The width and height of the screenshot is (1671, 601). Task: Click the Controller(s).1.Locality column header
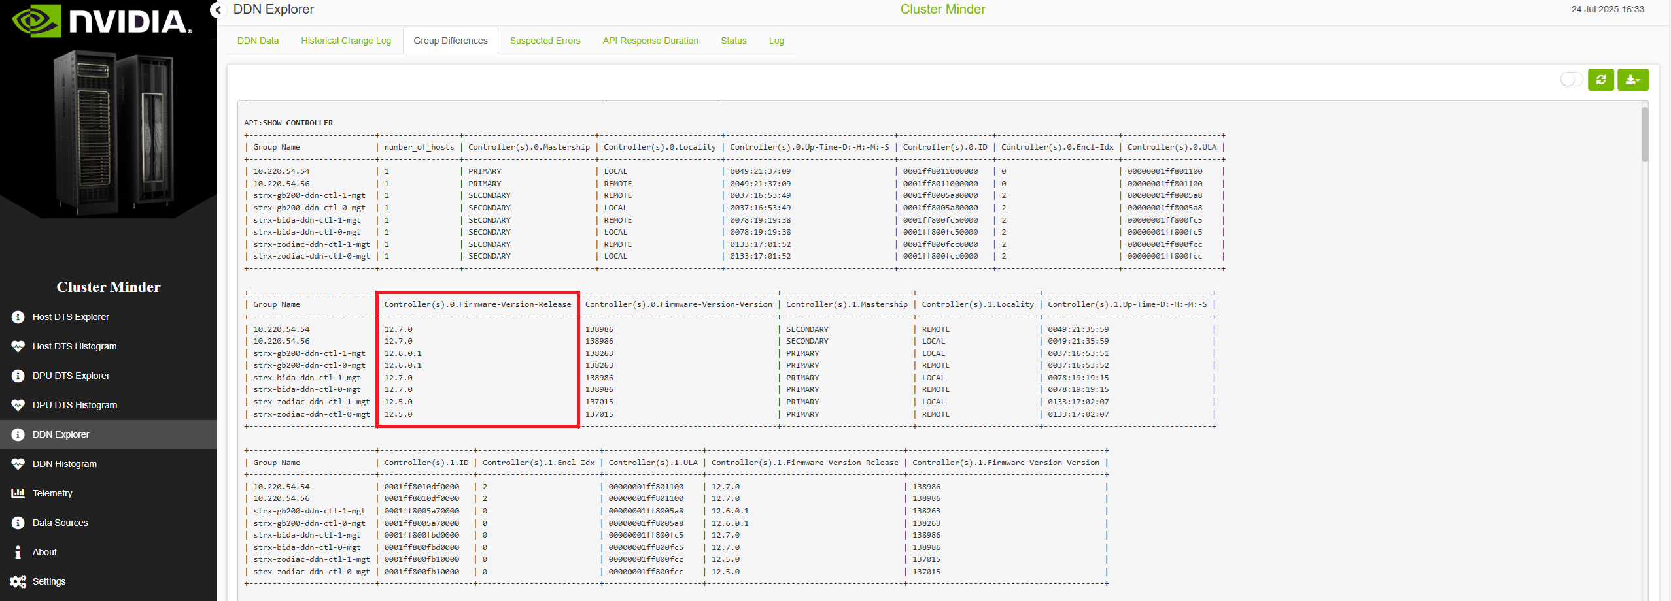click(x=978, y=304)
